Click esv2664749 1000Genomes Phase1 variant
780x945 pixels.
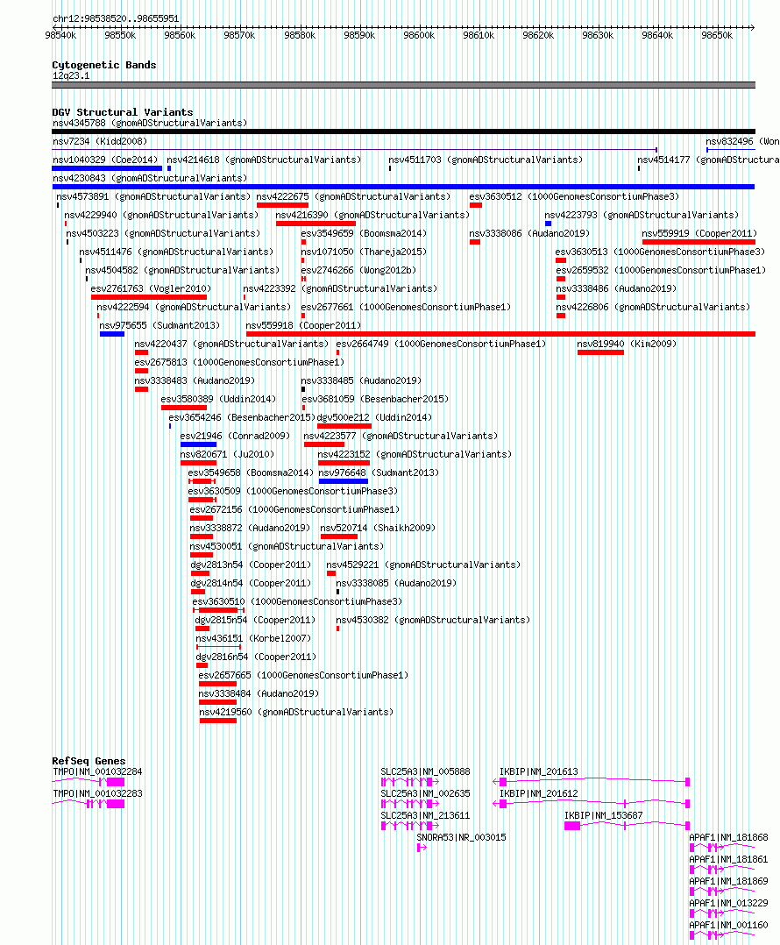pyautogui.click(x=441, y=345)
